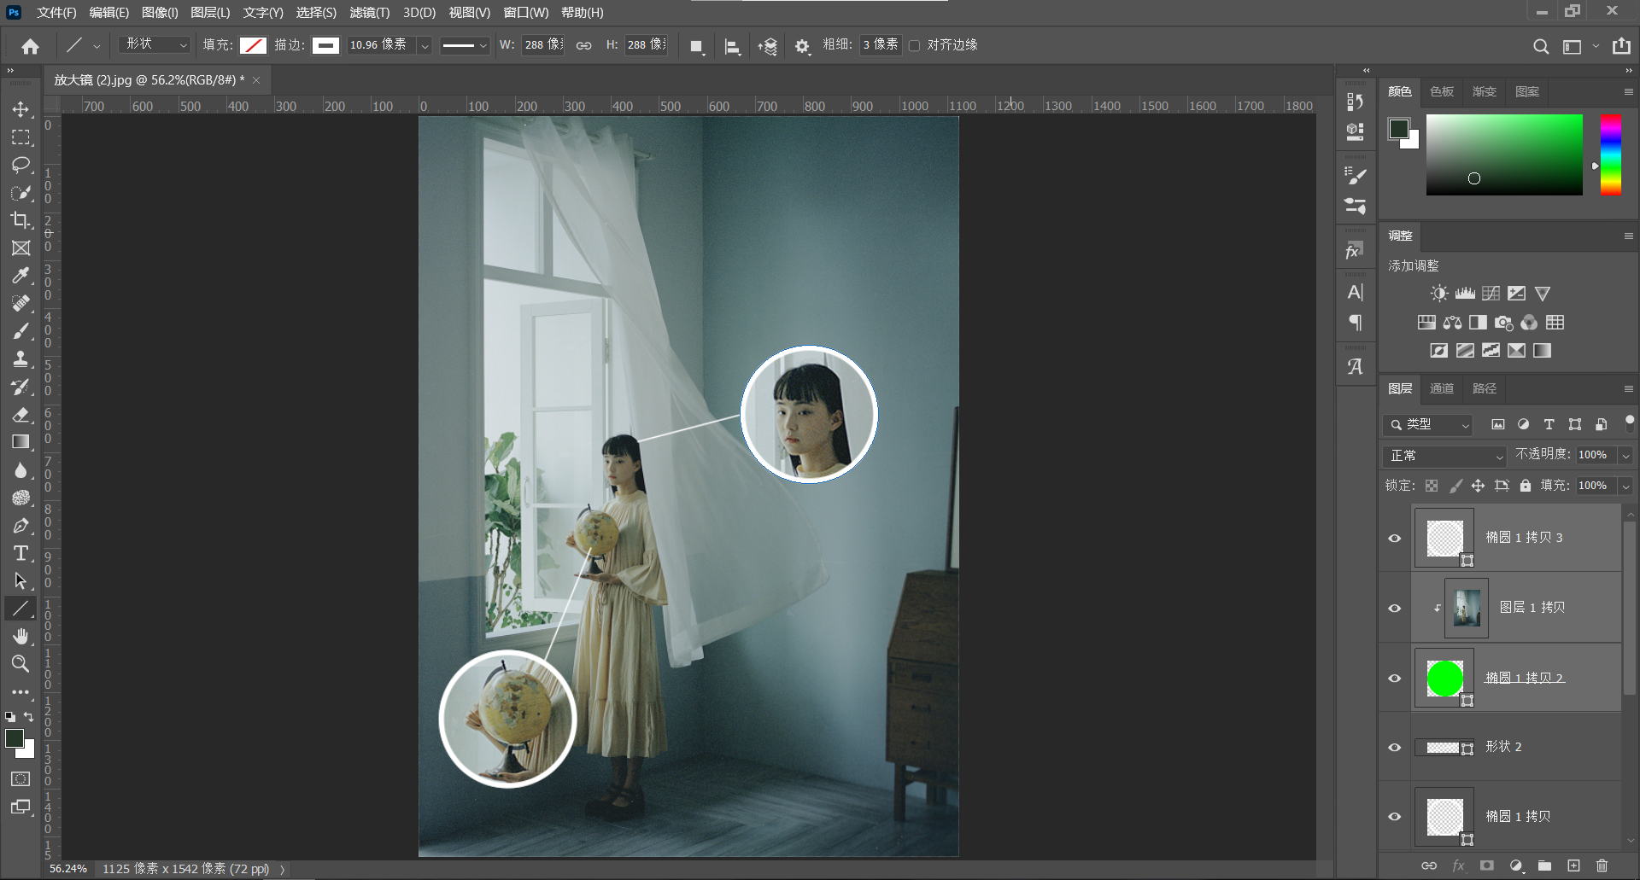This screenshot has height=880, width=1640.
Task: Add Brightness/Contrast adjustment
Action: coord(1439,294)
